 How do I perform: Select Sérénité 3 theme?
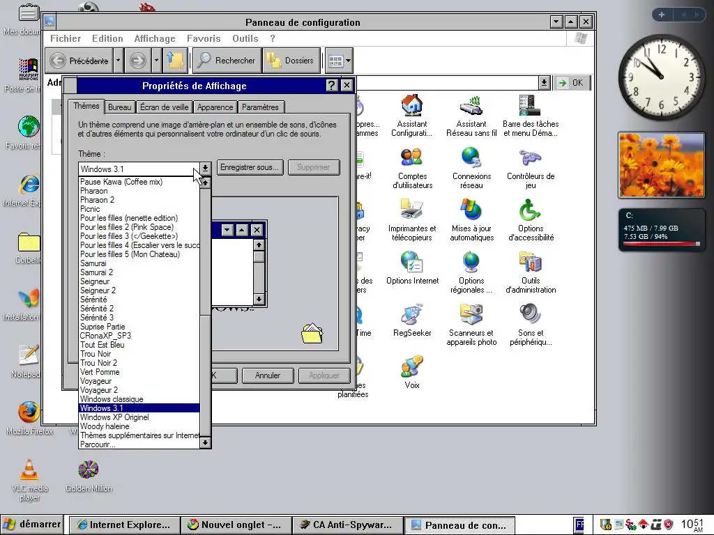pyautogui.click(x=139, y=318)
